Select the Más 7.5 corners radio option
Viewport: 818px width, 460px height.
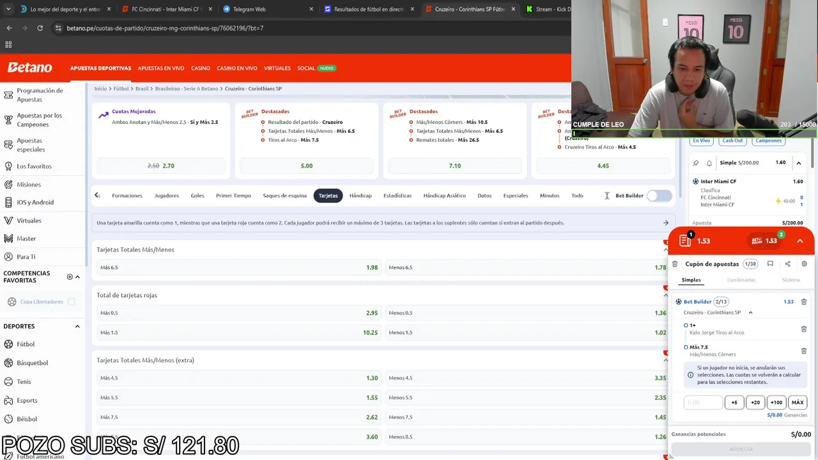pyautogui.click(x=686, y=348)
